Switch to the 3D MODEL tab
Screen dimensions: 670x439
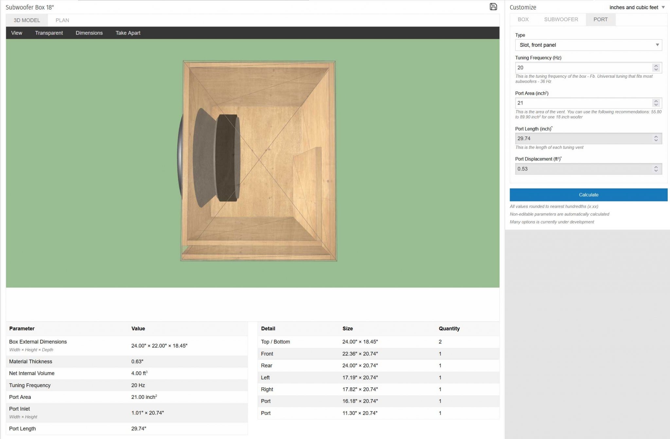[x=27, y=20]
